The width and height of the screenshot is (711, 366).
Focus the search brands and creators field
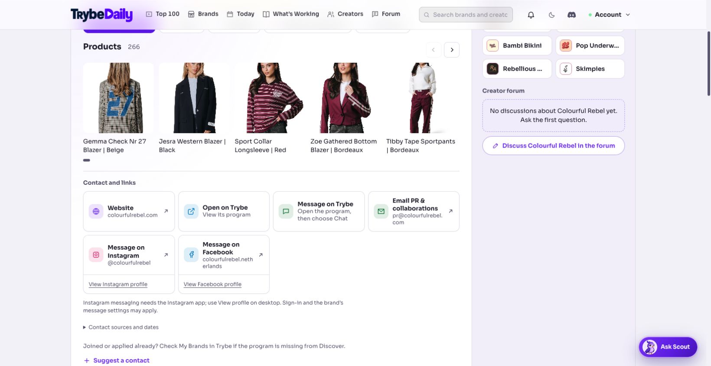click(466, 15)
